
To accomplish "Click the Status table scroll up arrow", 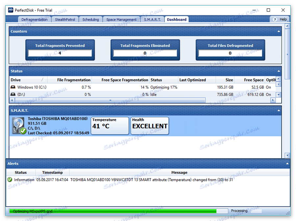I will pos(279,78).
